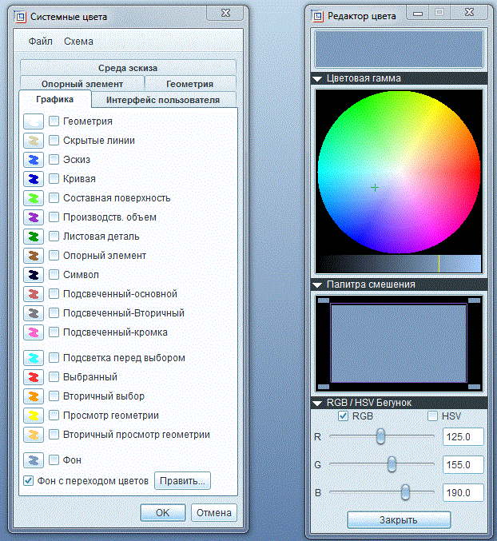This screenshot has width=497, height=541.
Task: Switch to the Интерфейс пользователя tab
Action: [162, 99]
